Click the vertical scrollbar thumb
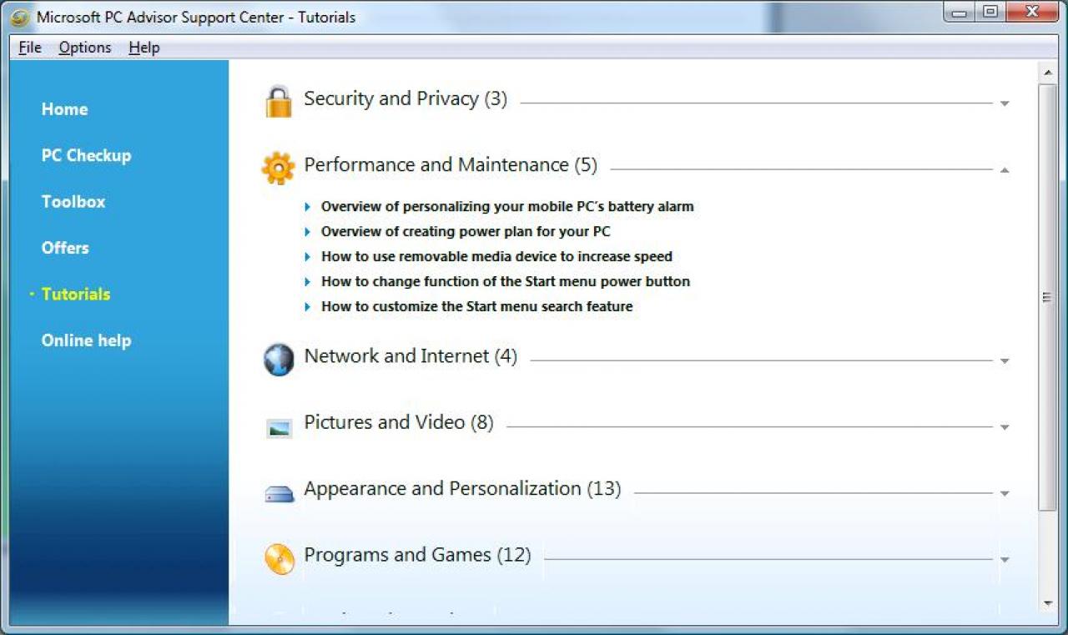Screen dimensions: 1068x635 coord(1047,297)
